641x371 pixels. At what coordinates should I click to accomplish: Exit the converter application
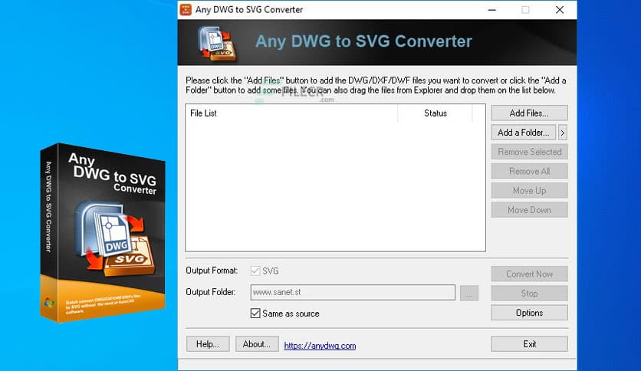coord(529,344)
